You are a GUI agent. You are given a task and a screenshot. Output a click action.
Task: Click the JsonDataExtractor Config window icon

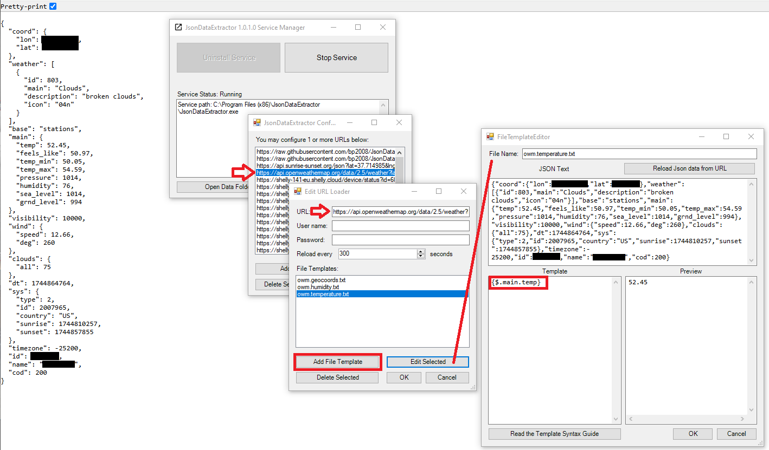(x=257, y=123)
